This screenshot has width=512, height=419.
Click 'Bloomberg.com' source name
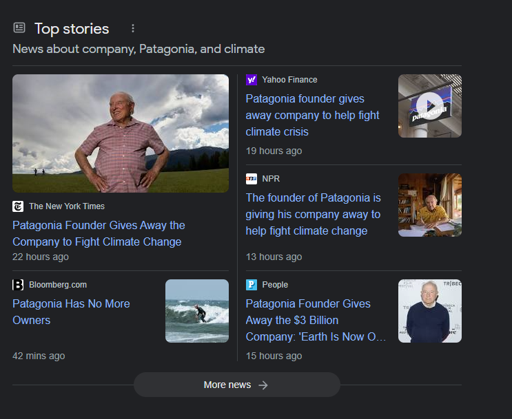58,285
